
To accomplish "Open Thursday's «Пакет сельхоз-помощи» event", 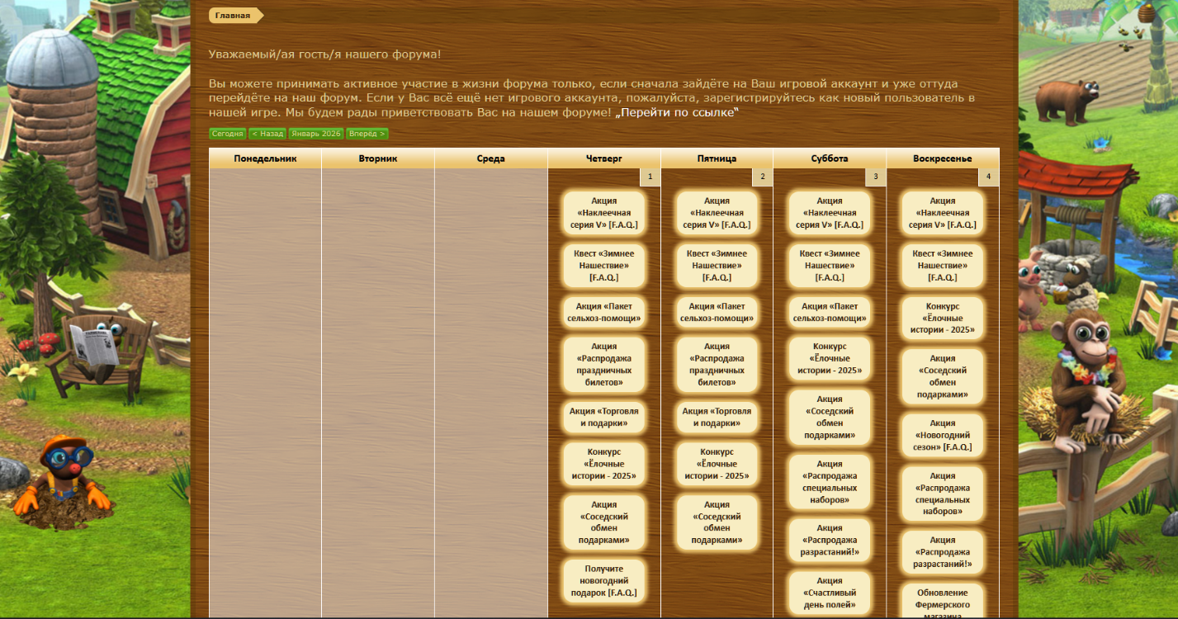I will click(x=604, y=312).
